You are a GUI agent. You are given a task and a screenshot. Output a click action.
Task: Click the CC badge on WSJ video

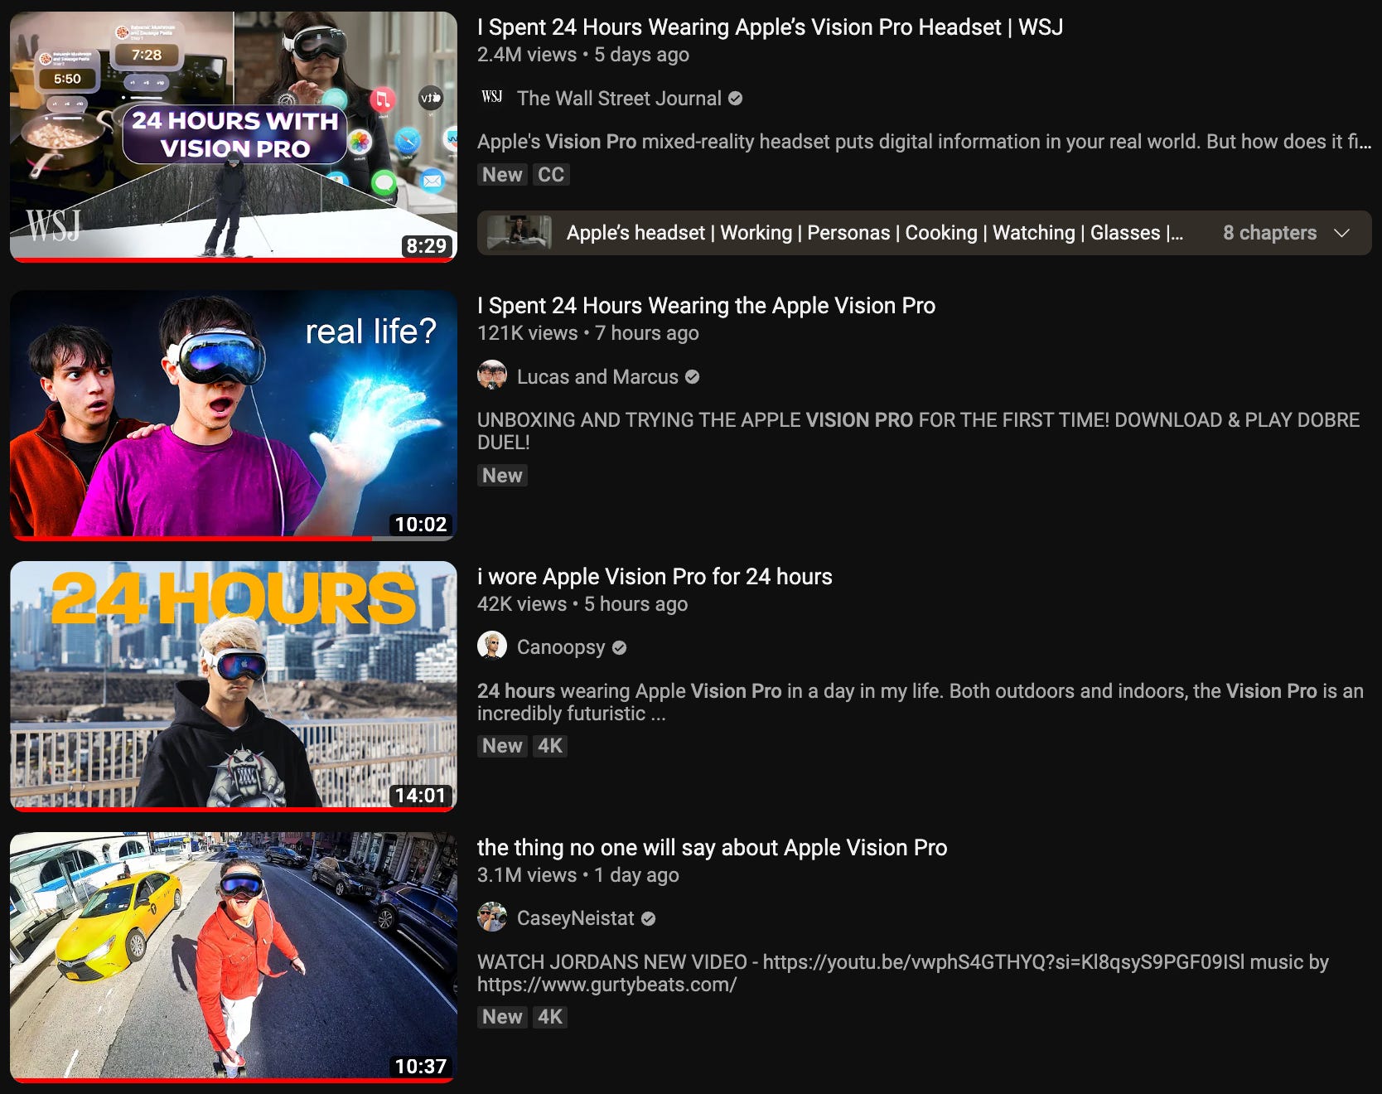coord(550,175)
